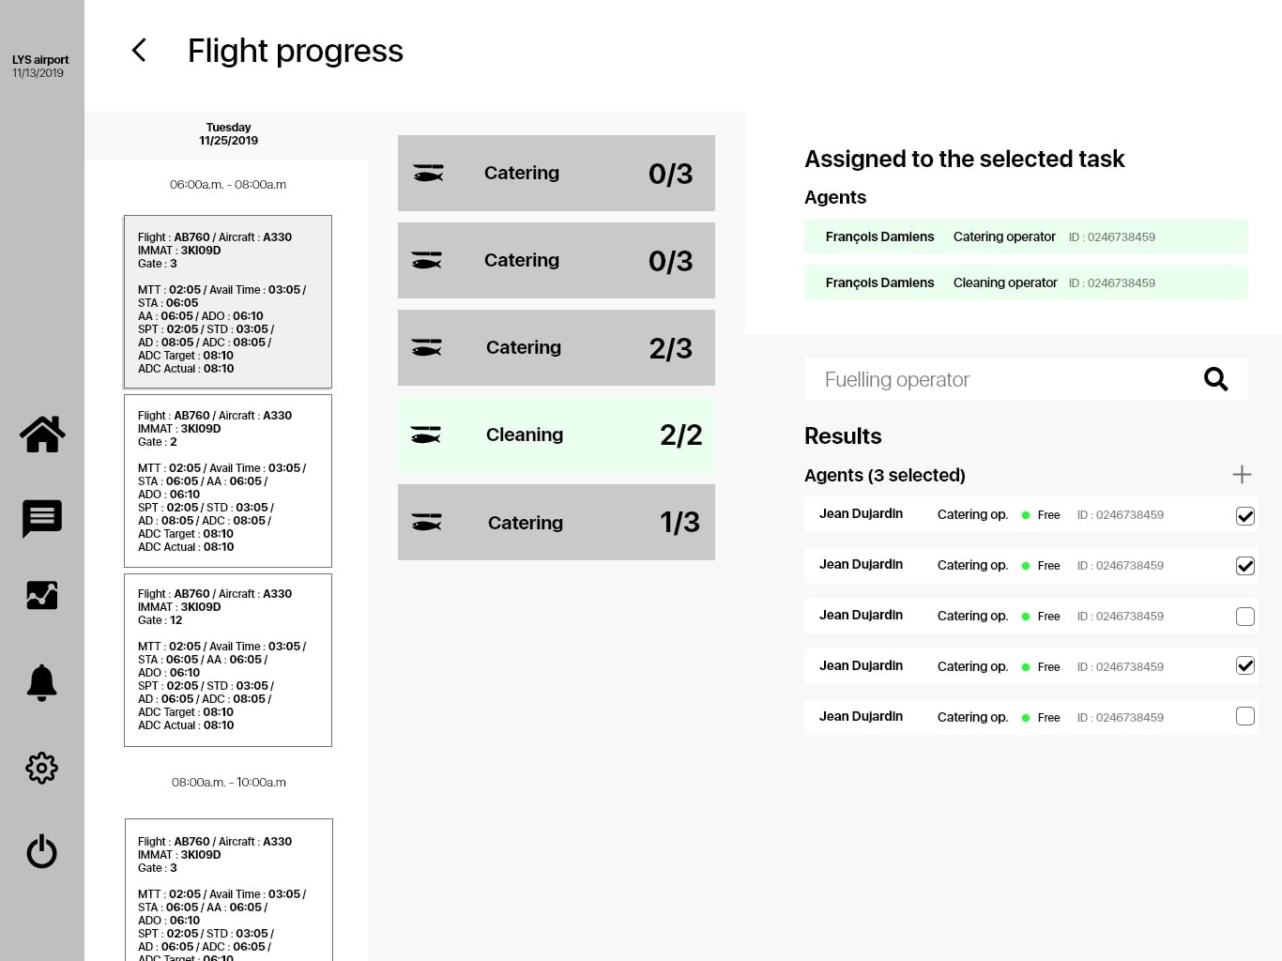The image size is (1282, 961).
Task: Open the analytics chart icon
Action: [x=42, y=596]
